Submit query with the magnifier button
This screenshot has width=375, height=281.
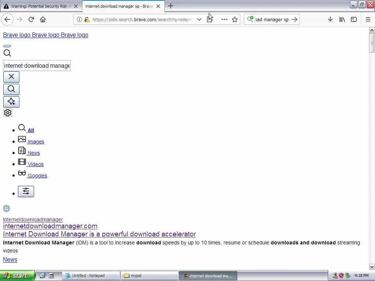11,89
